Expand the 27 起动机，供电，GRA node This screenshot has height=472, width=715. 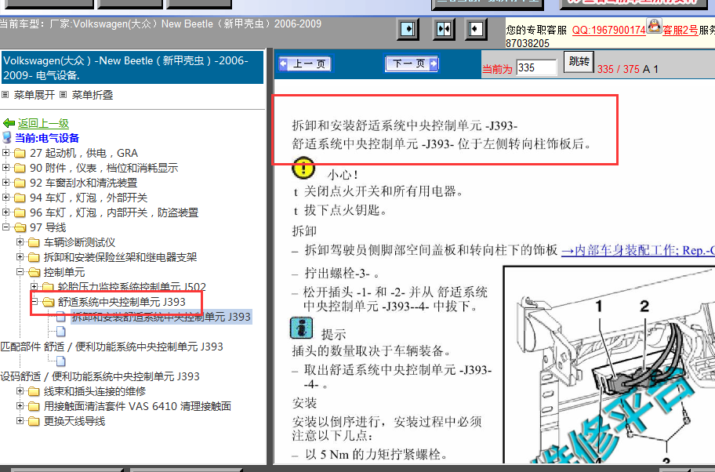(6, 153)
